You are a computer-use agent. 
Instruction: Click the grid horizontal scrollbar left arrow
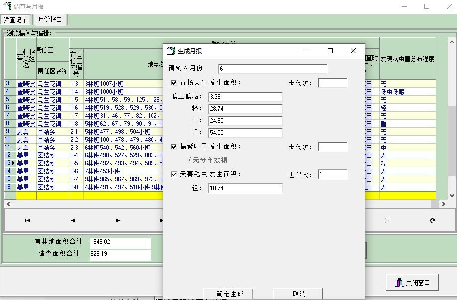[x=8, y=204]
